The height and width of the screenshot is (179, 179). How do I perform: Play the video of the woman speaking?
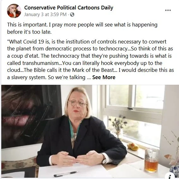click(x=90, y=131)
